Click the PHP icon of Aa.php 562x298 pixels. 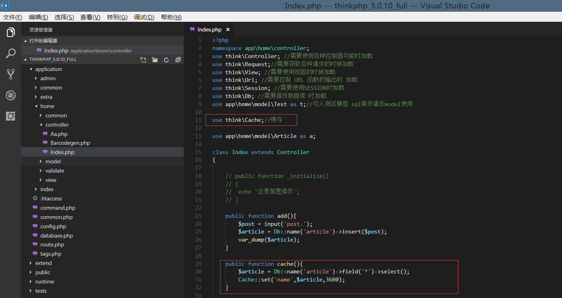click(x=45, y=134)
